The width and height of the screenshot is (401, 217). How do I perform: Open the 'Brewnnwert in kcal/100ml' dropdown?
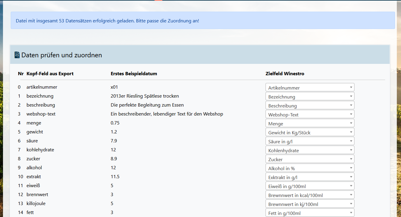click(x=310, y=195)
